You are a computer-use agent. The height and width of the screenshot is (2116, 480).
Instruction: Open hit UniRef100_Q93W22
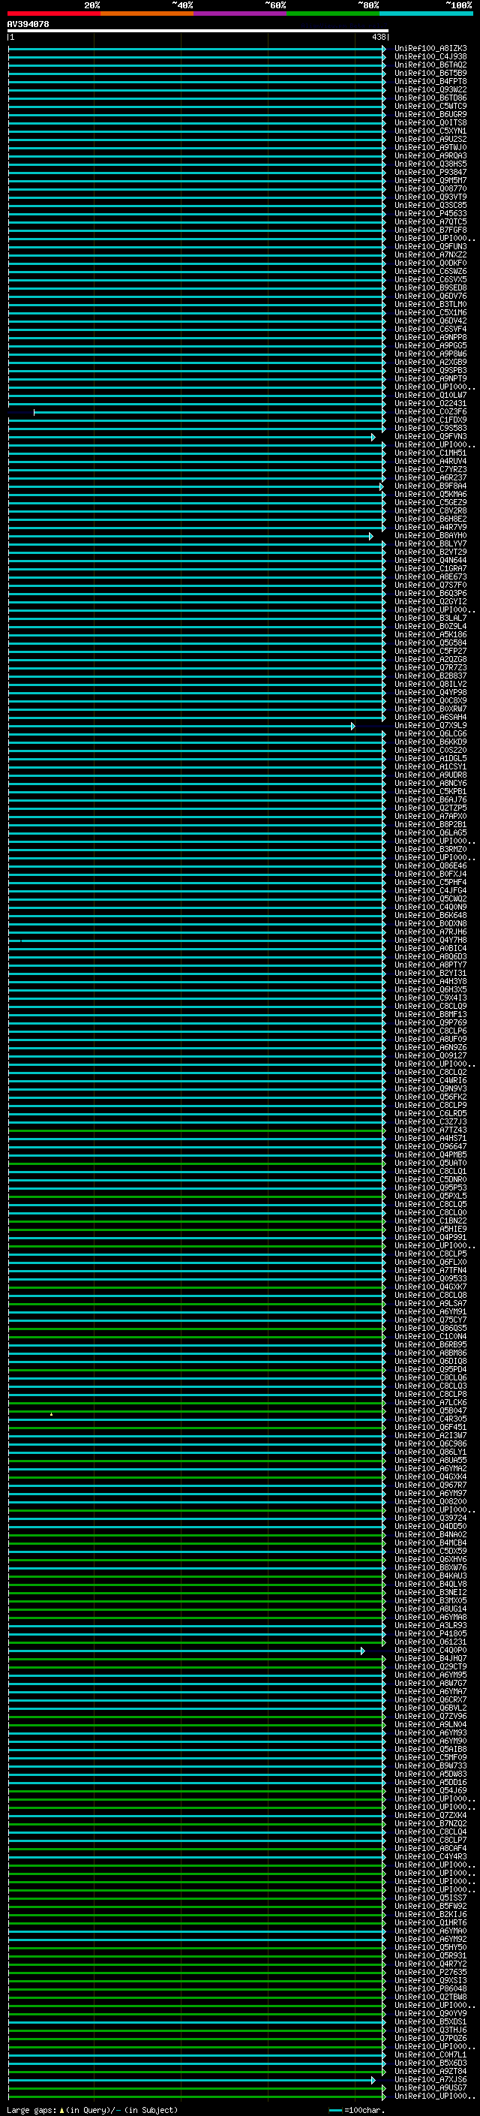pos(430,89)
